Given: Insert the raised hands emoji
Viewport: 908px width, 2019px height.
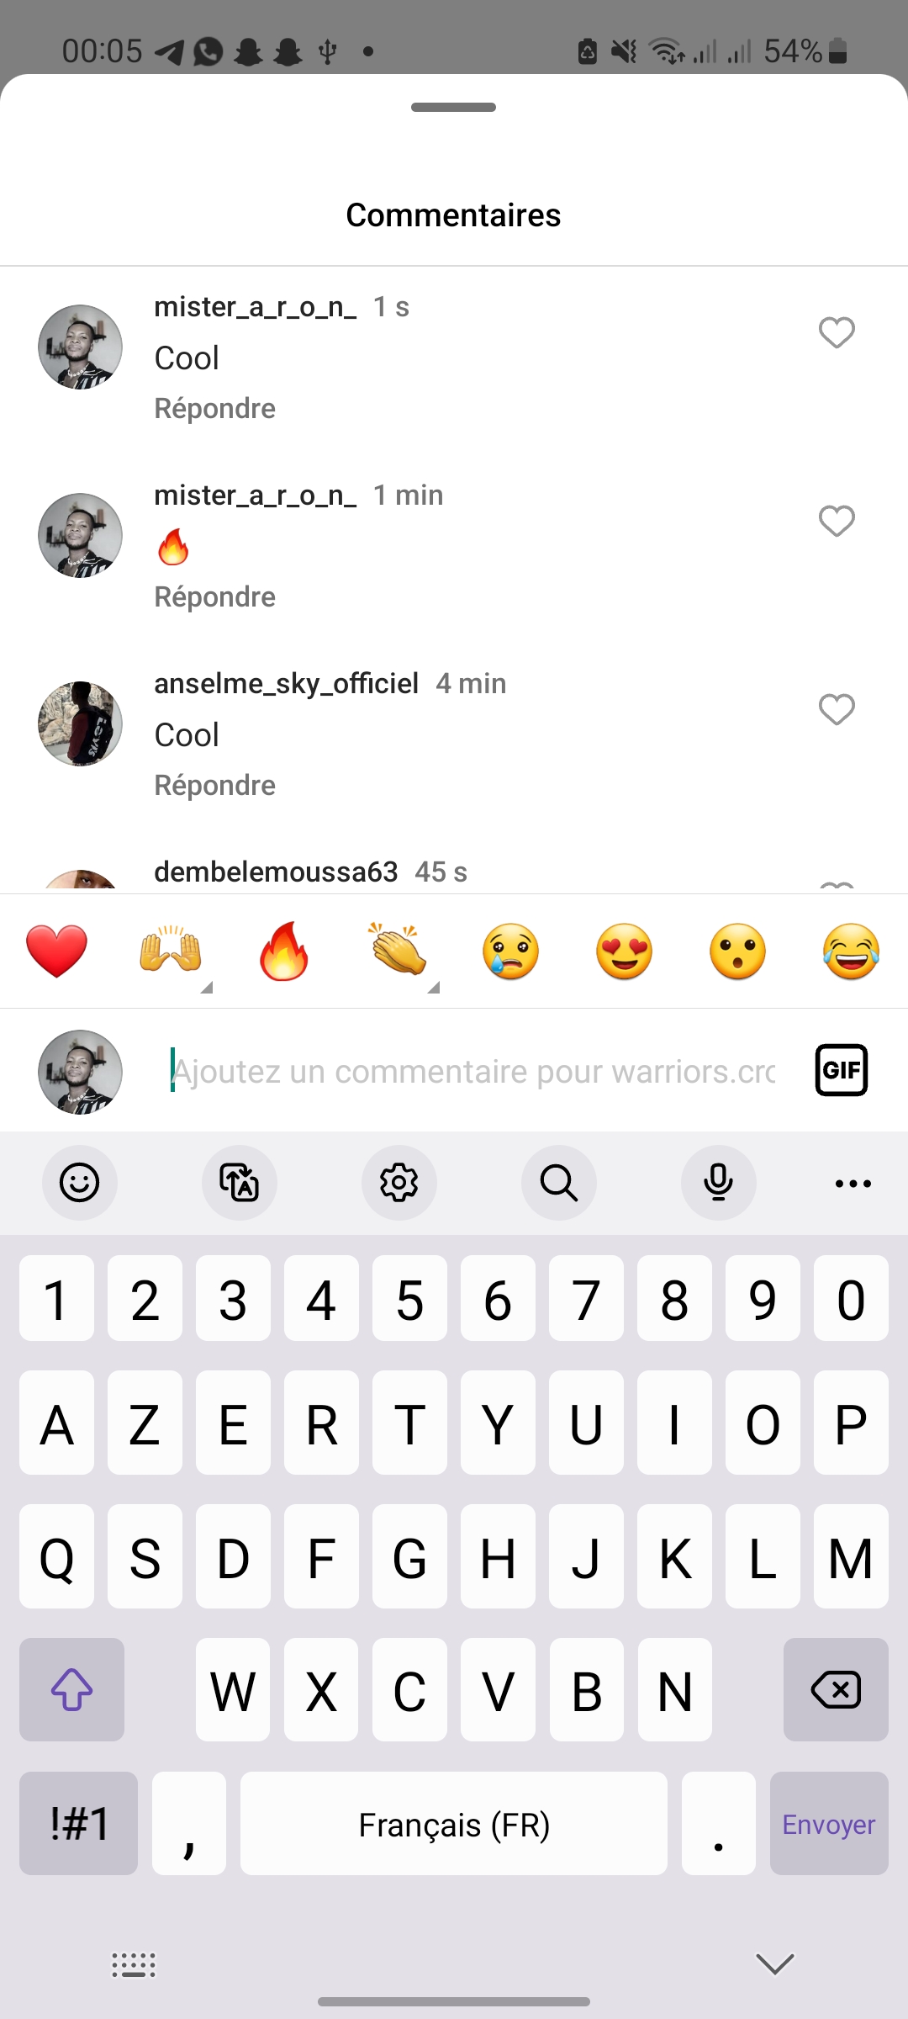Looking at the screenshot, I should [x=171, y=951].
